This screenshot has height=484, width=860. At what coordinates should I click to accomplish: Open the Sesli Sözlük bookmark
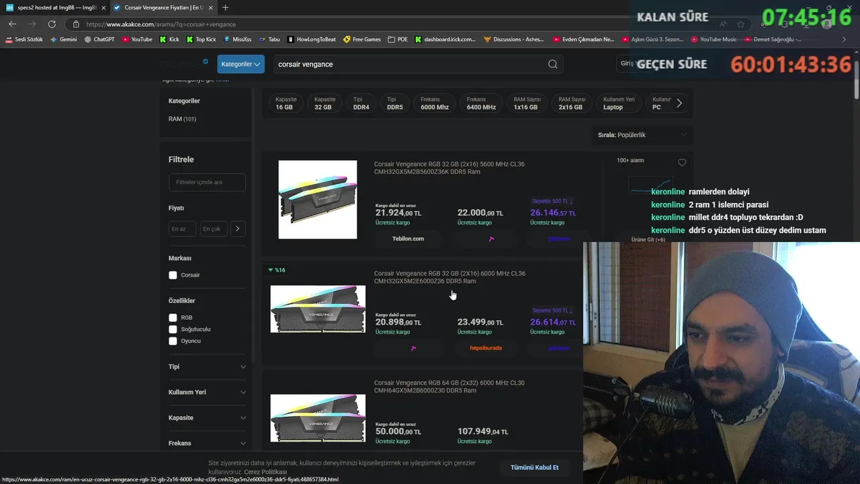24,40
